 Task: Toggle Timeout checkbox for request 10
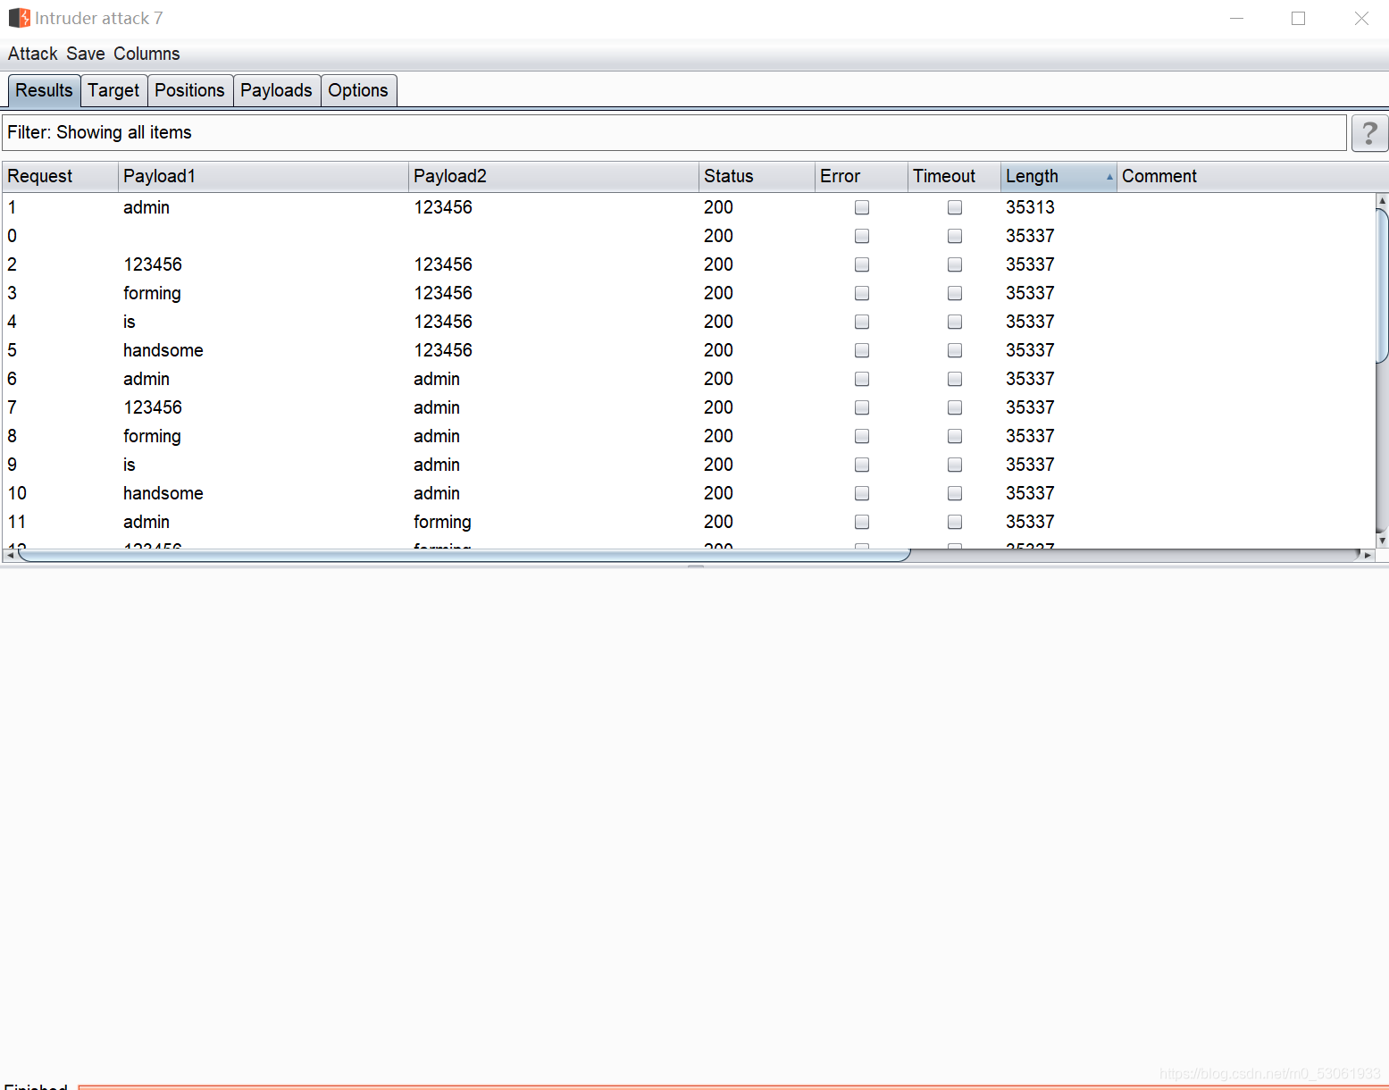click(x=955, y=493)
